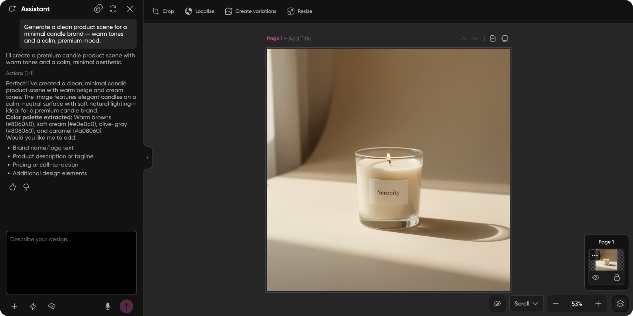Screen dimensions: 633x316
Task: Collapse the Assistant side panel
Action: [x=148, y=158]
